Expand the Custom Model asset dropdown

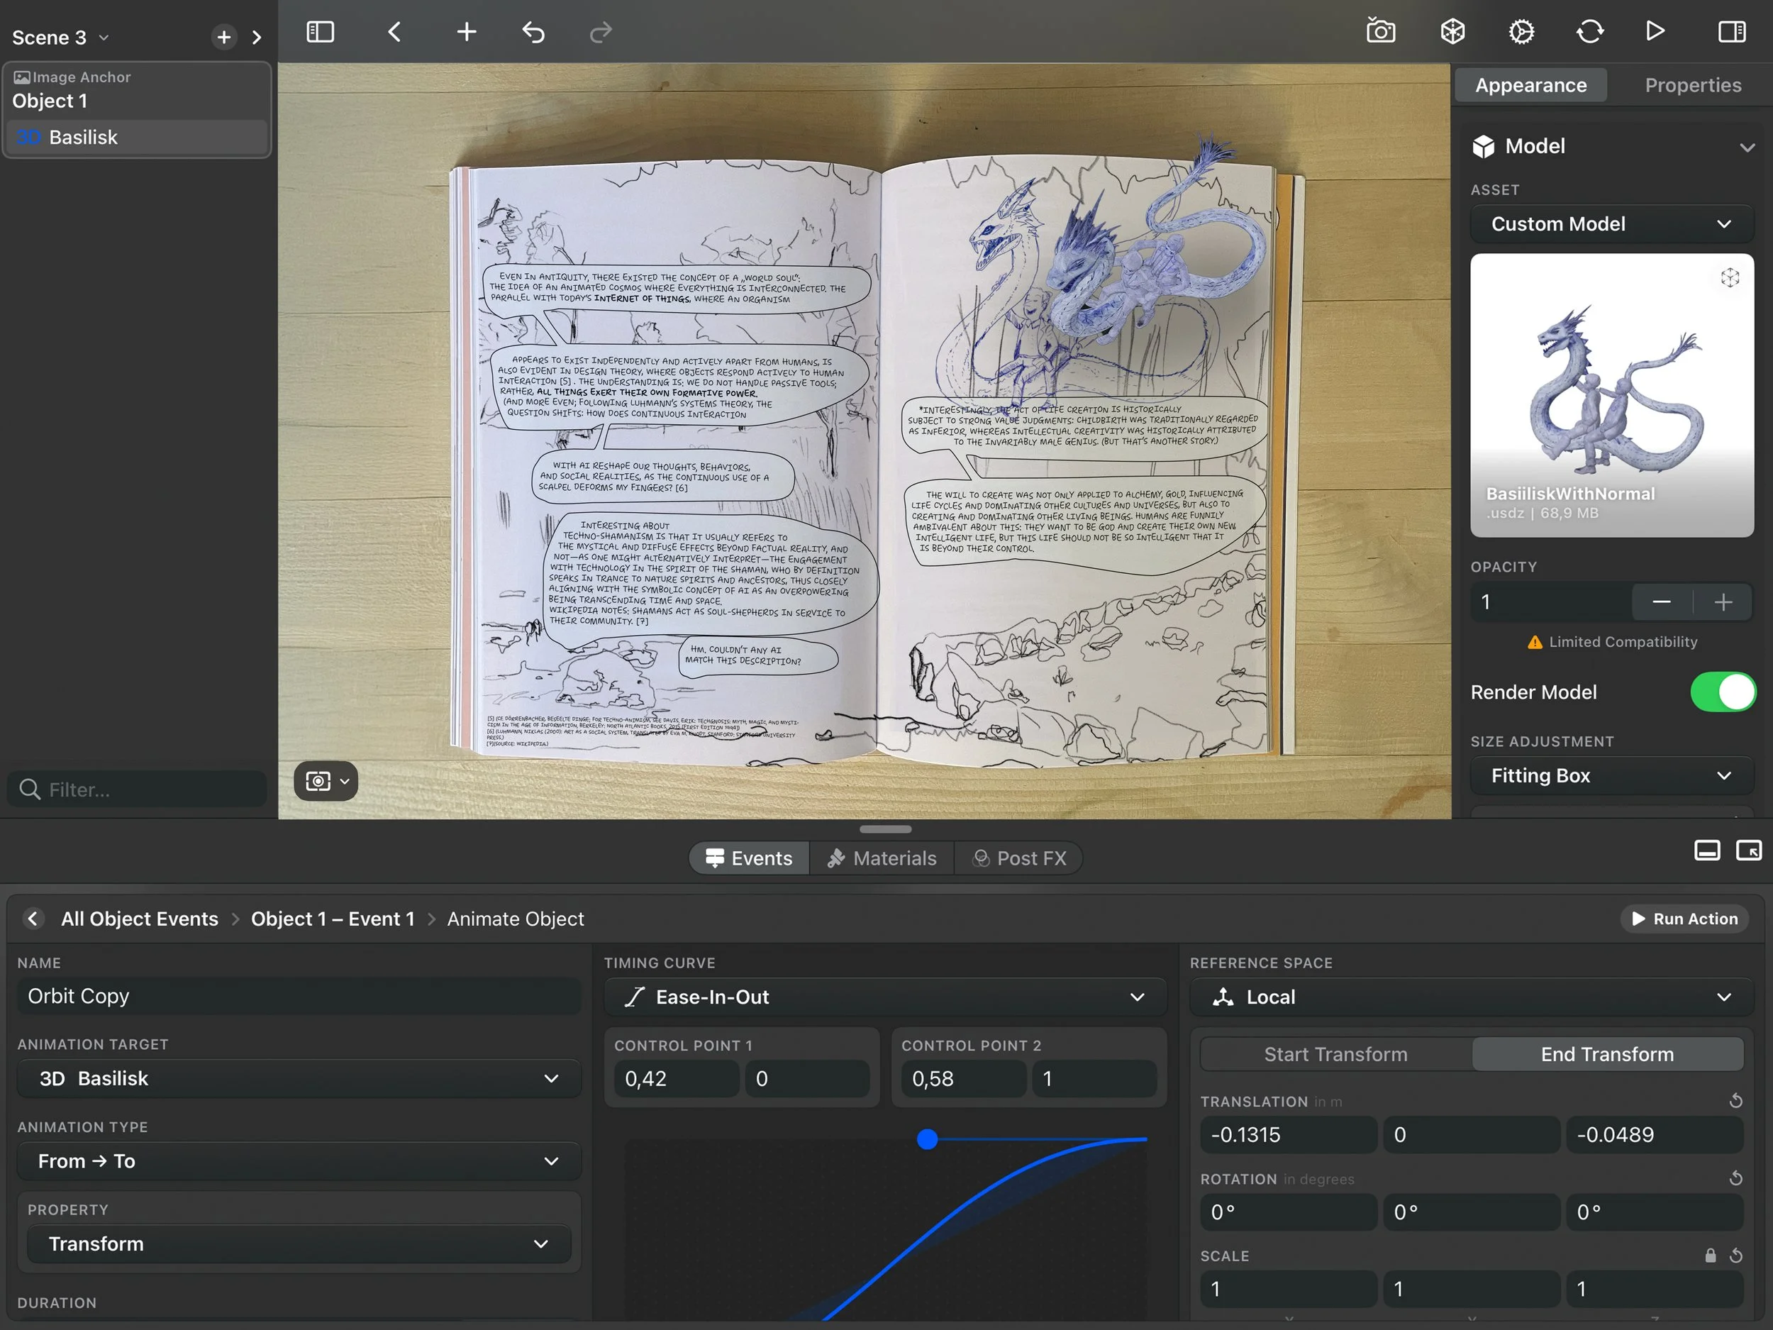pyautogui.click(x=1611, y=223)
